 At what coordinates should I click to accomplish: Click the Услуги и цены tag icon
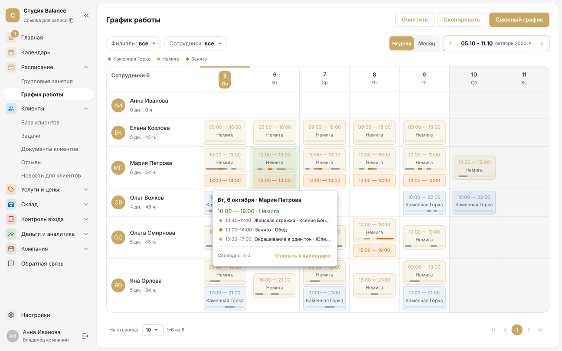[x=11, y=189]
